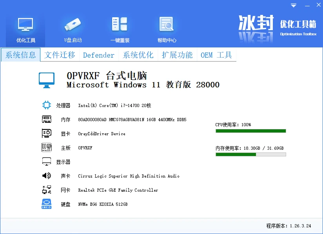The height and width of the screenshot is (234, 323).
Task: Select the 主板 value OPVRXF text
Action: click(85, 148)
